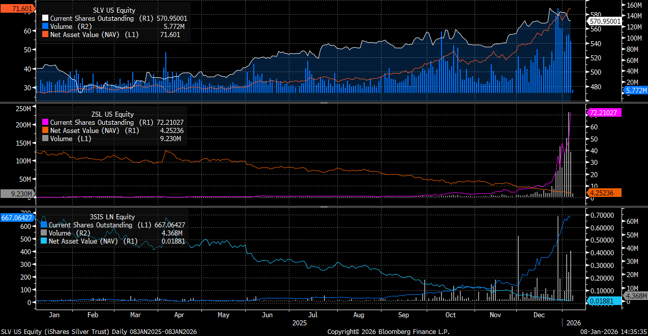Click the white Current Shares Outstanding legend swatch for SLV

(46, 18)
